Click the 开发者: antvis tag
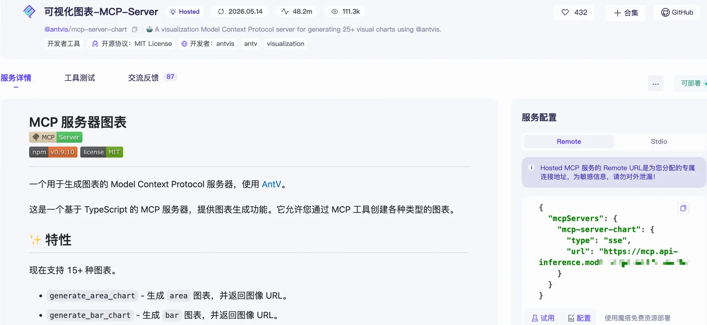This screenshot has height=325, width=707. (208, 44)
